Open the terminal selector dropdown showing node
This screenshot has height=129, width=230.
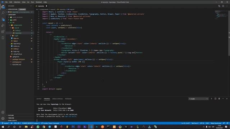pyautogui.click(x=198, y=99)
